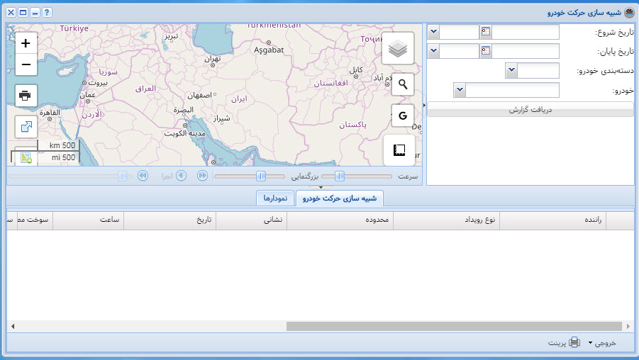Open the start date calendar picker
This screenshot has height=360, width=639.
pyautogui.click(x=486, y=32)
